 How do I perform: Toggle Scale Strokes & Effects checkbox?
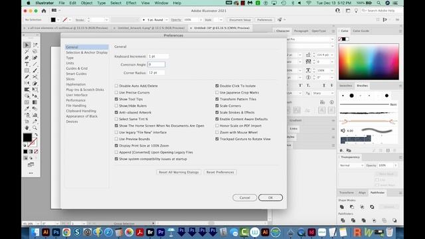[217, 112]
